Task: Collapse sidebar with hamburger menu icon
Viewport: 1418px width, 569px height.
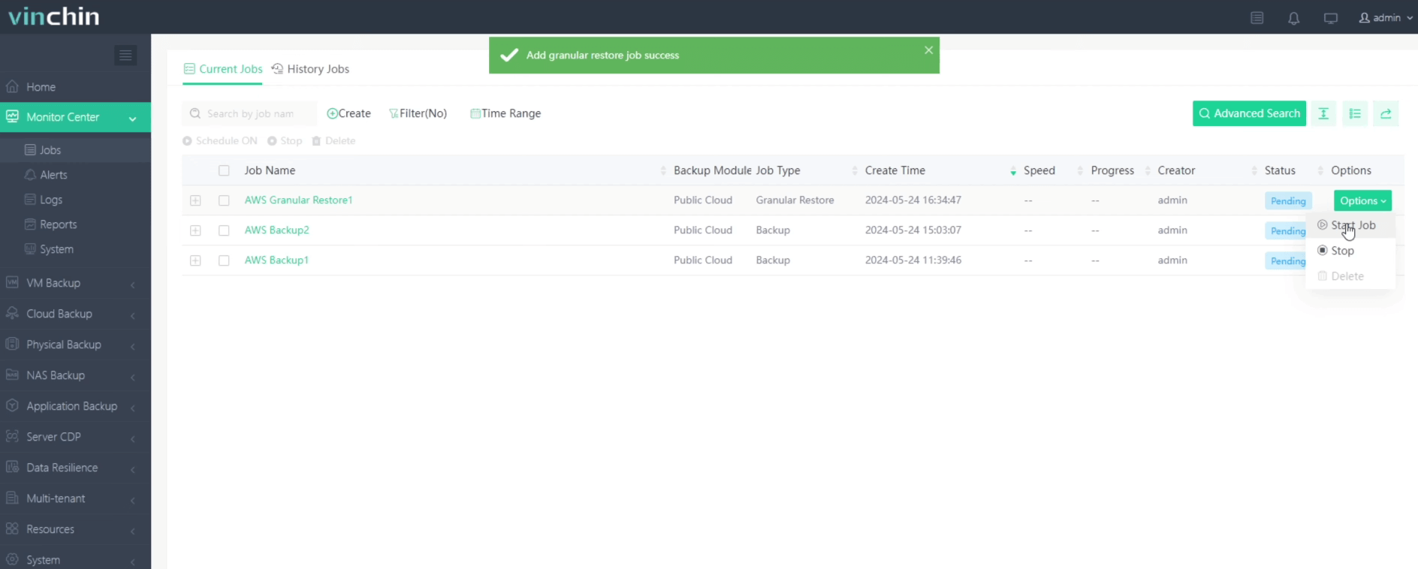Action: 125,55
